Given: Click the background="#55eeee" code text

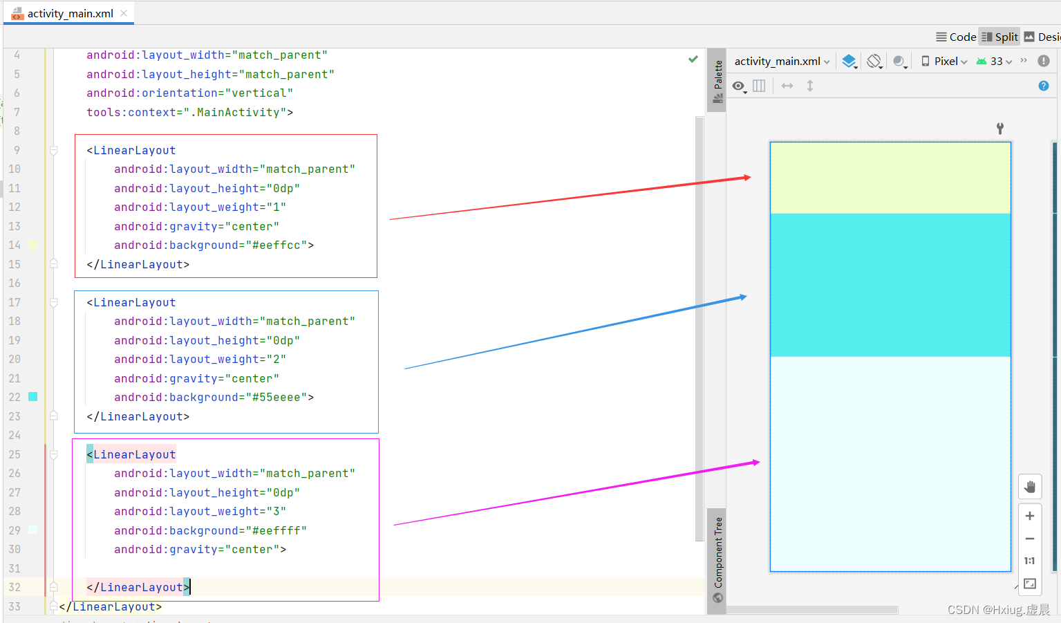Looking at the screenshot, I should coord(214,397).
